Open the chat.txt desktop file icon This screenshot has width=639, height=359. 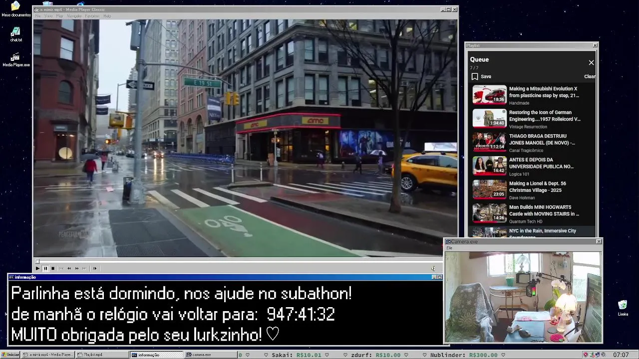point(15,34)
